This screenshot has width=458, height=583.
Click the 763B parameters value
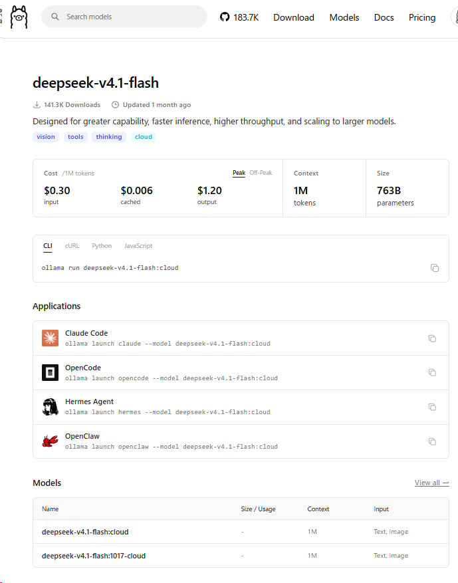click(x=389, y=191)
